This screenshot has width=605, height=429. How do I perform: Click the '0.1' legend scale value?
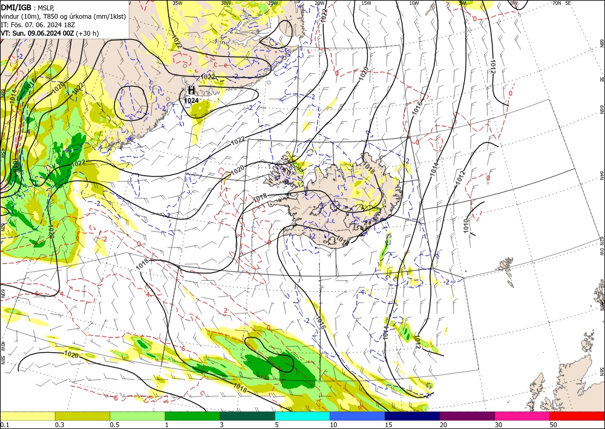pyautogui.click(x=4, y=425)
